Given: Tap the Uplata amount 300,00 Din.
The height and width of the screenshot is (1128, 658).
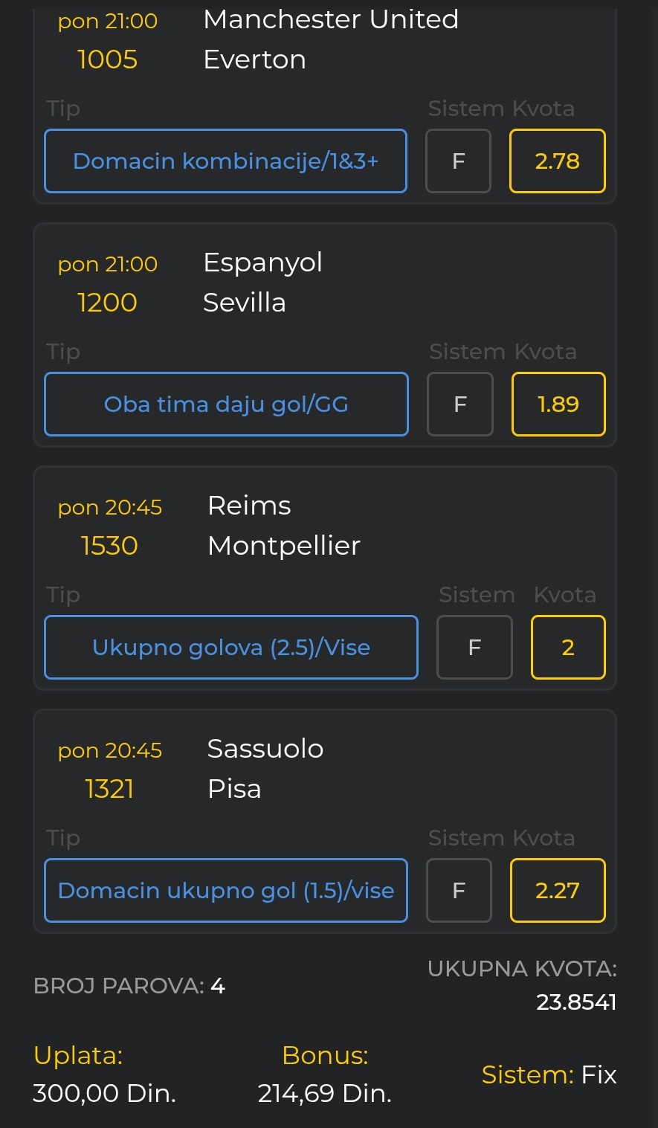Looking at the screenshot, I should click(x=104, y=1093).
